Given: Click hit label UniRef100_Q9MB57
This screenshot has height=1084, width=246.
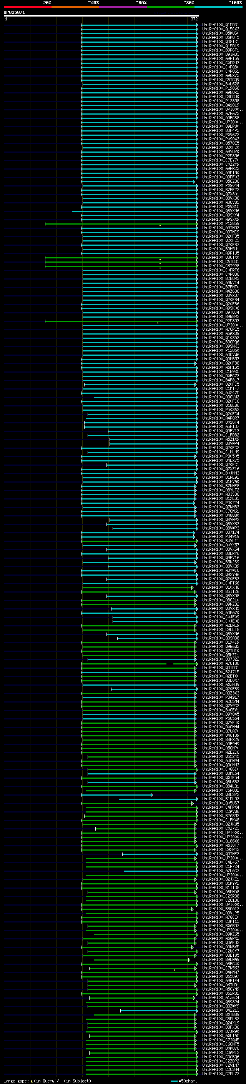Looking at the screenshot, I should (x=221, y=359).
